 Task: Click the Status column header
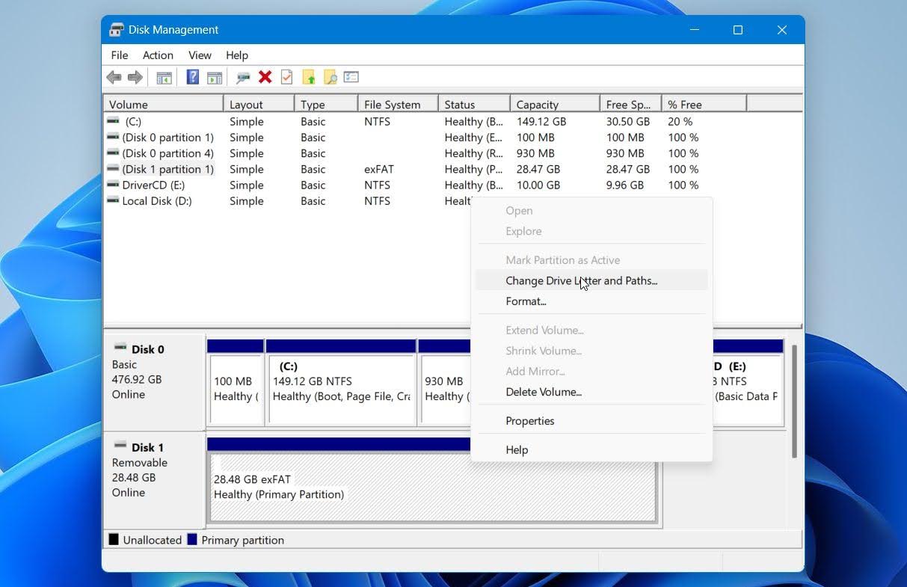pos(474,104)
